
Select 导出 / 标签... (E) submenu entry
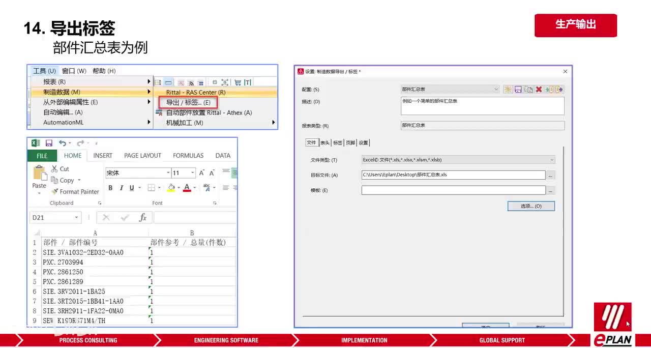[x=188, y=102]
